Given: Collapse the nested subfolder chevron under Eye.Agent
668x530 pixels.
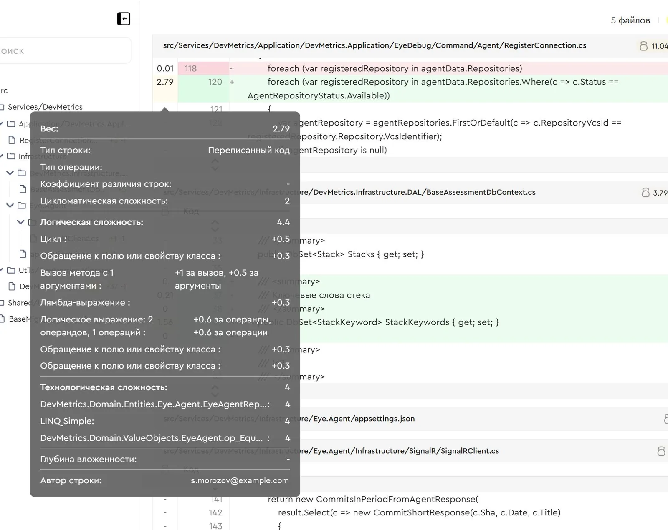Looking at the screenshot, I should point(20,222).
